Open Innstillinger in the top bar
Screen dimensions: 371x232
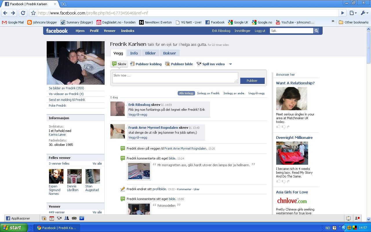tap(243, 31)
